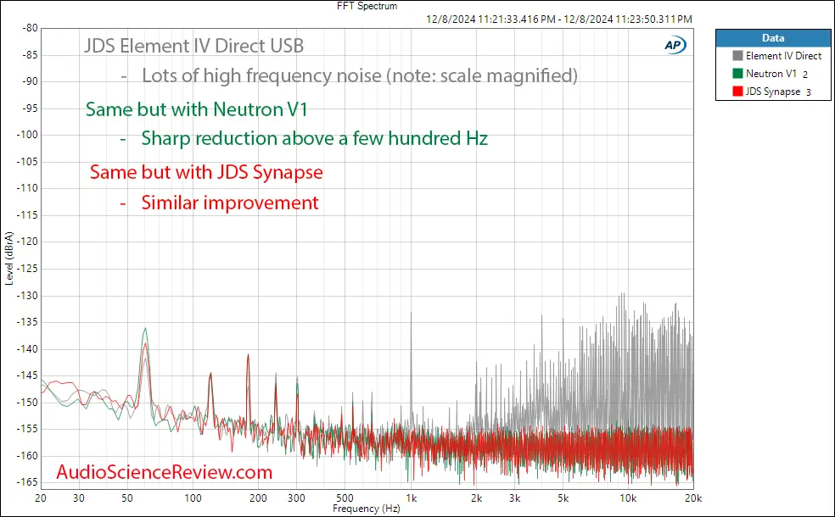Open the AudioScienceReview.com watermark link
835x517 pixels.
[165, 472]
